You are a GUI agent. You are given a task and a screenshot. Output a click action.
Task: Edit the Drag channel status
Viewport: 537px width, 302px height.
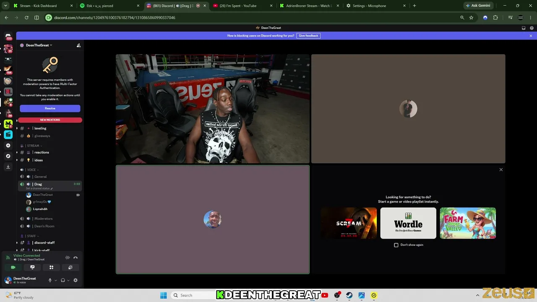coord(39,188)
